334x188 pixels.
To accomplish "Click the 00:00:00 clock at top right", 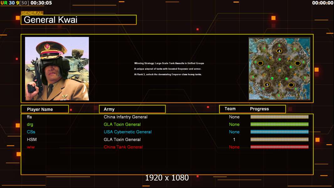I will (322, 3).
